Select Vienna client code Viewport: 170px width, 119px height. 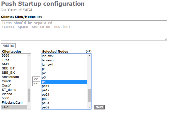click(14, 94)
